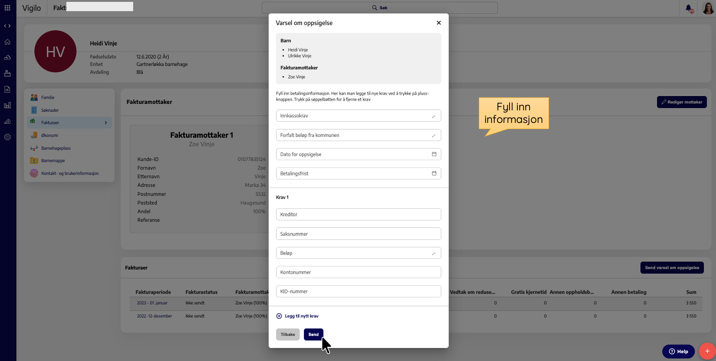
Task: Click the plus icon for new krav
Action: click(279, 316)
